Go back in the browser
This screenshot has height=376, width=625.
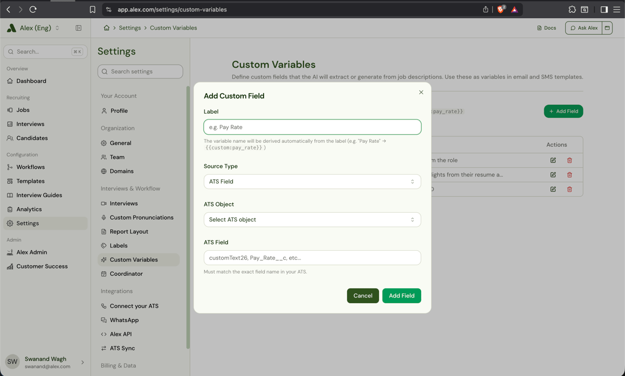point(9,9)
